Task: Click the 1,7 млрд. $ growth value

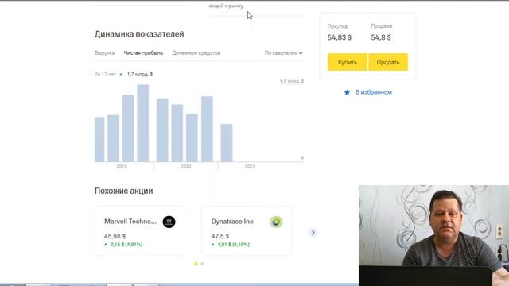Action: [x=140, y=74]
